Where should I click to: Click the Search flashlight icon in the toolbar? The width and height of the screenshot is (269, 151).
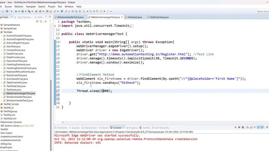[x=55, y=11]
